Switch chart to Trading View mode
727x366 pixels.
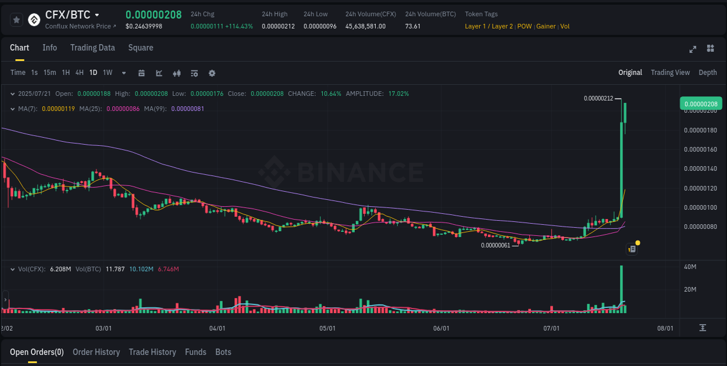click(670, 73)
